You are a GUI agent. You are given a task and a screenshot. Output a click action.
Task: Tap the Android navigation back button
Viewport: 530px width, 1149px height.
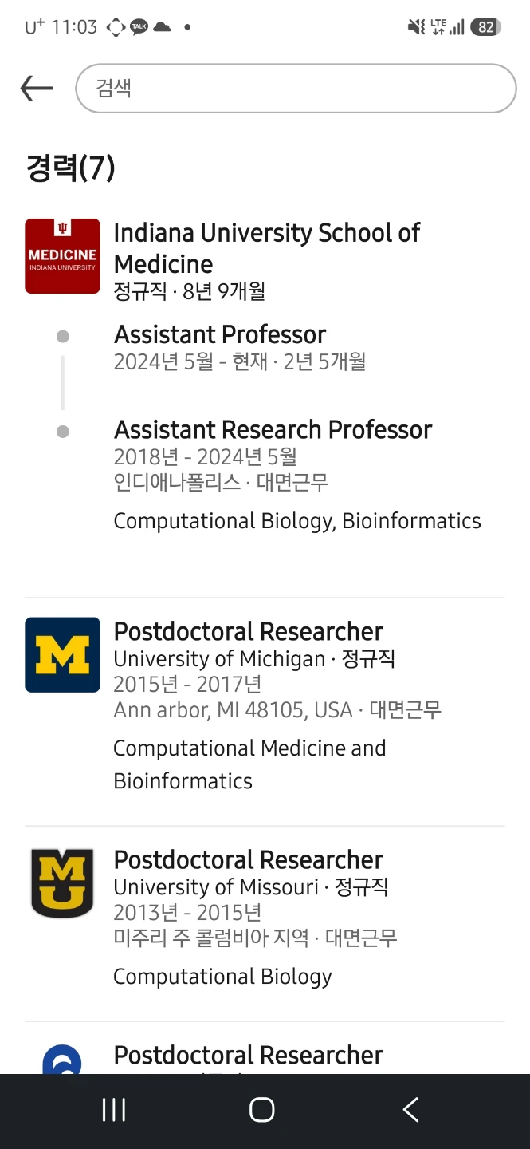(x=410, y=1110)
